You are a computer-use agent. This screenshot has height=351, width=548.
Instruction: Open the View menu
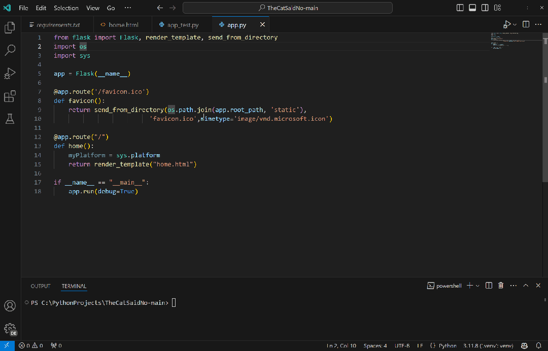[92, 8]
